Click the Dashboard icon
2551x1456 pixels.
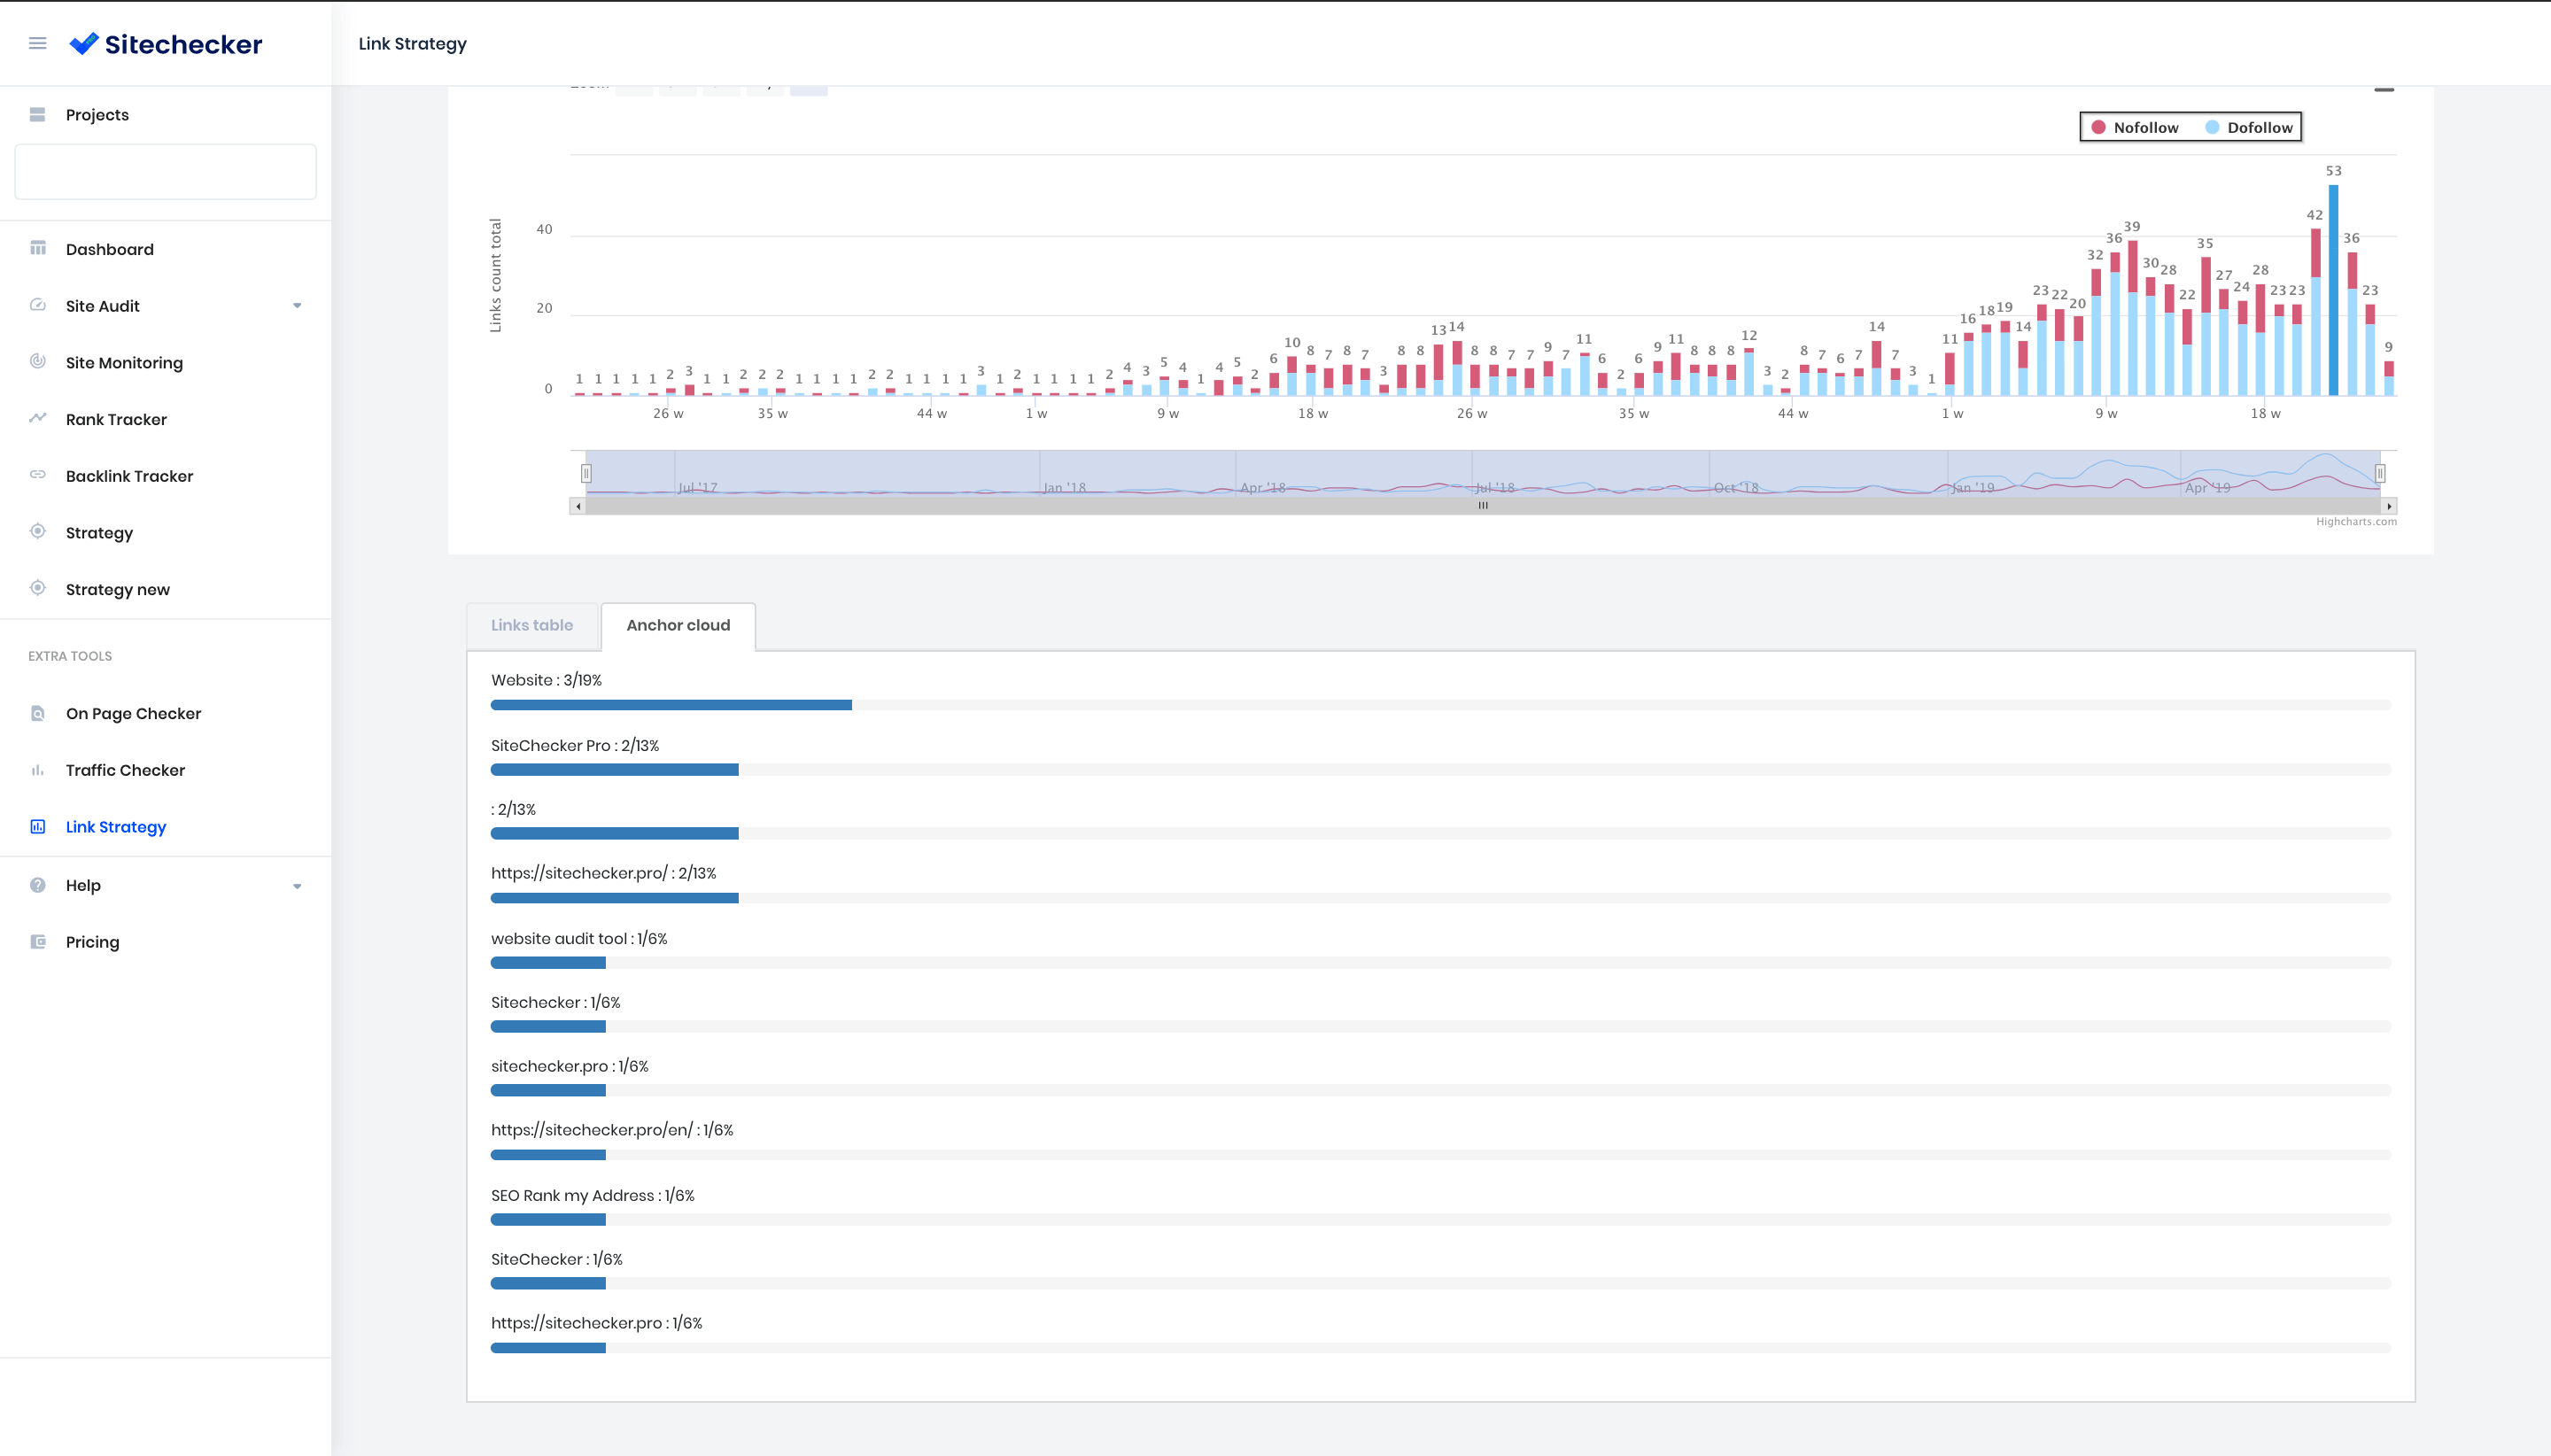coord(38,248)
